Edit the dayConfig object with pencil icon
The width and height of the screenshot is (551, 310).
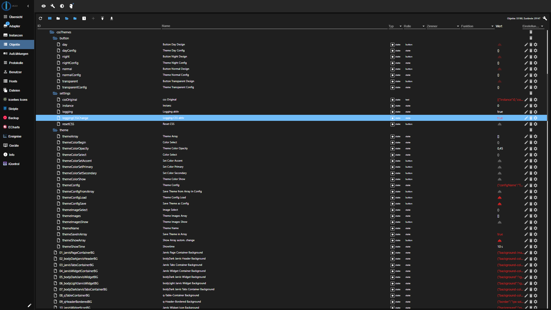click(526, 51)
